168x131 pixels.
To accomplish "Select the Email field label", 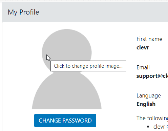I will tap(143, 67).
